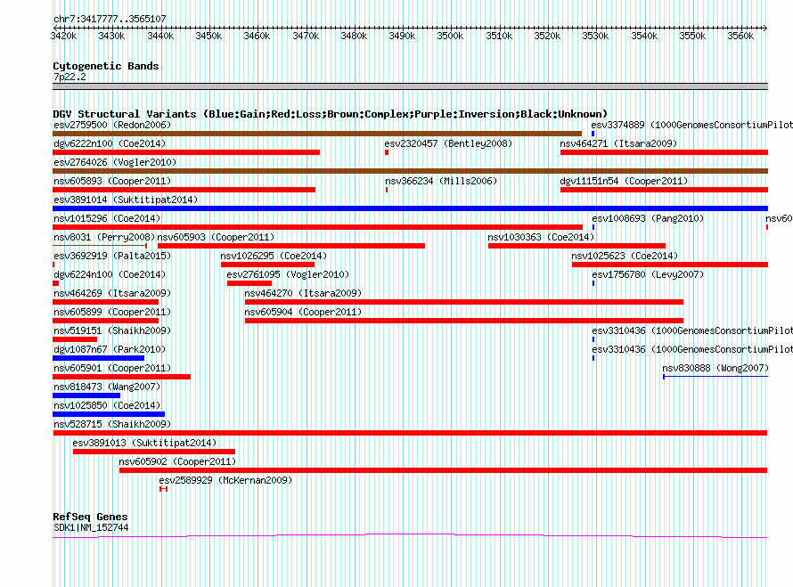Screen dimensions: 793x587
Task: Select nsv1015296 (Coe2014) variant label
Action: coord(107,218)
